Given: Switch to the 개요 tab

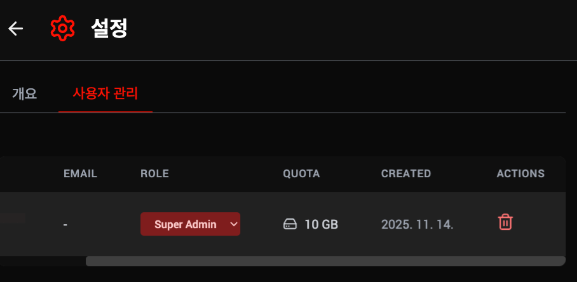Looking at the screenshot, I should pos(24,94).
